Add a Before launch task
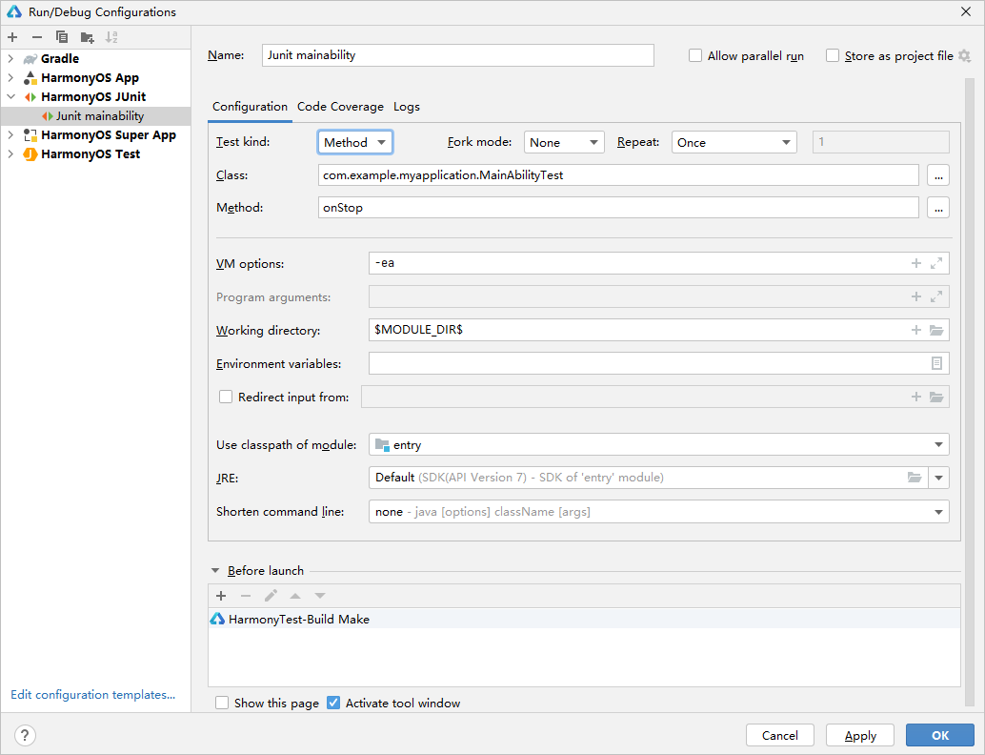Image resolution: width=985 pixels, height=755 pixels. point(221,595)
